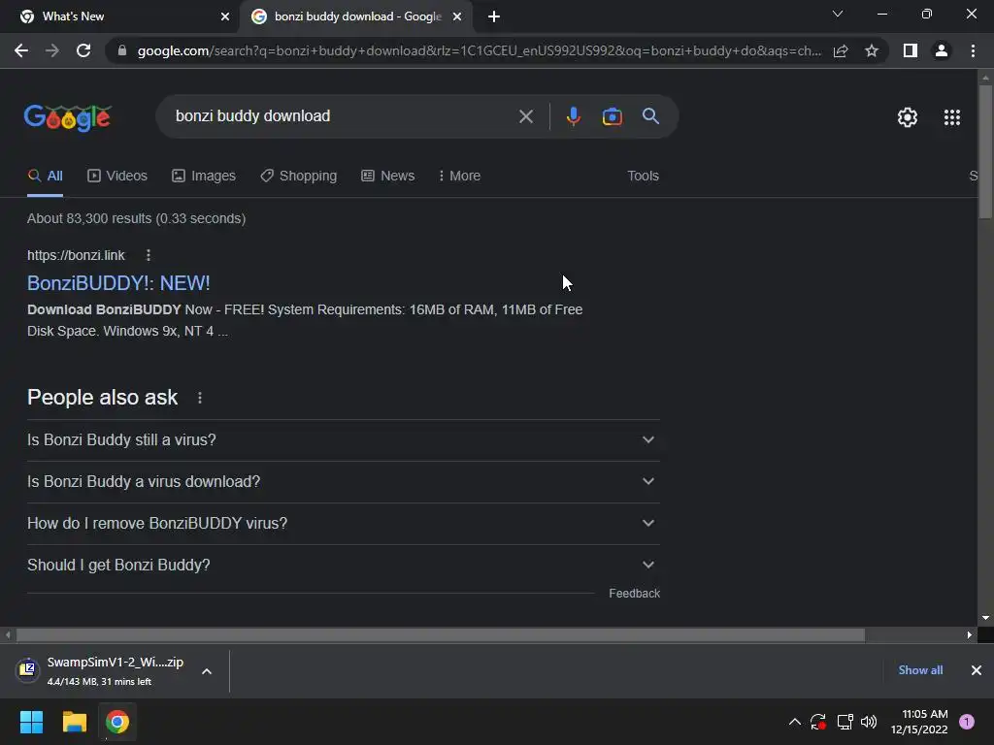
Task: Reload the current page
Action: tap(83, 50)
